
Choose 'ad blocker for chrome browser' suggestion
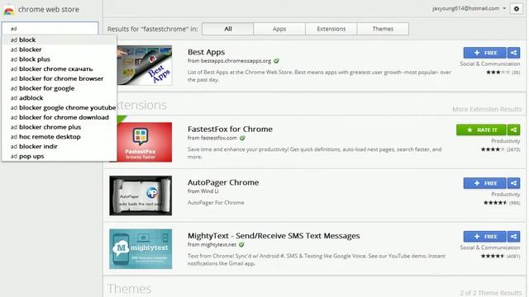pyautogui.click(x=60, y=78)
